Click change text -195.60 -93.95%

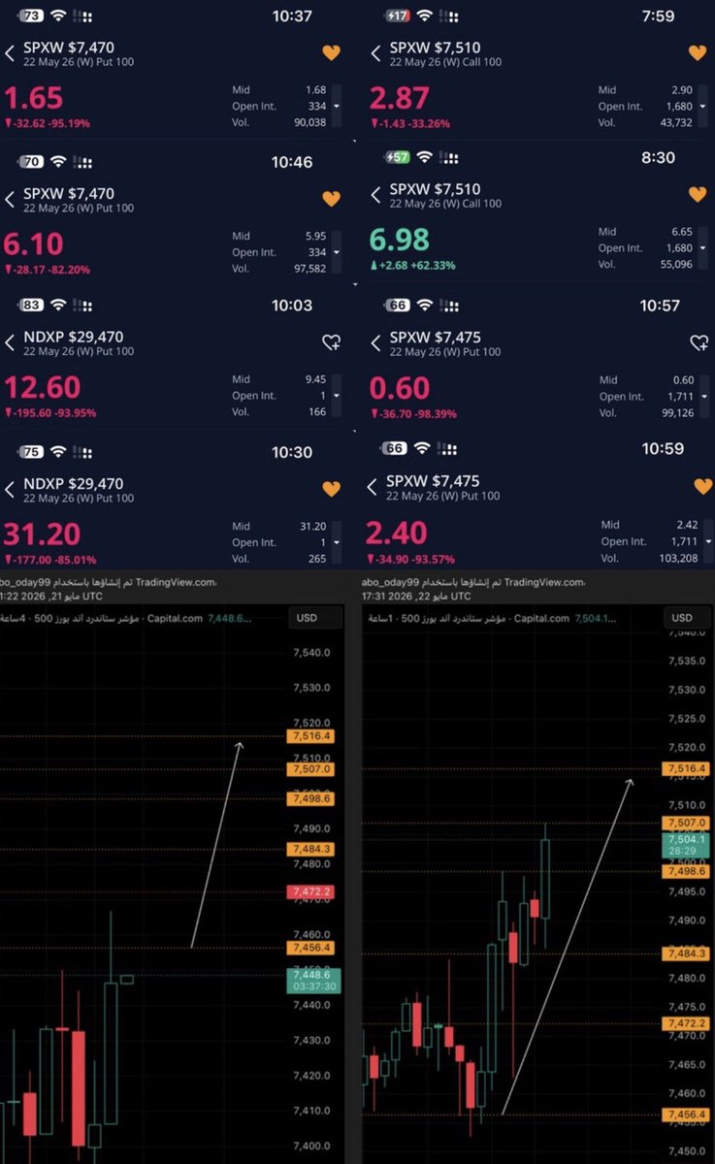point(50,412)
